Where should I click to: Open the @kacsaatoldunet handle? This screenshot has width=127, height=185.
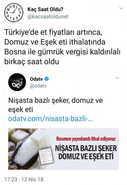(48, 17)
